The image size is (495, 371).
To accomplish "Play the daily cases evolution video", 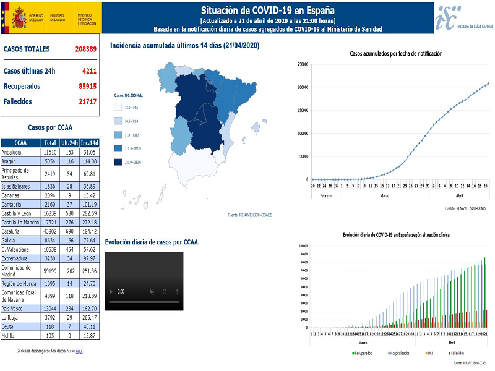I will pos(111,292).
